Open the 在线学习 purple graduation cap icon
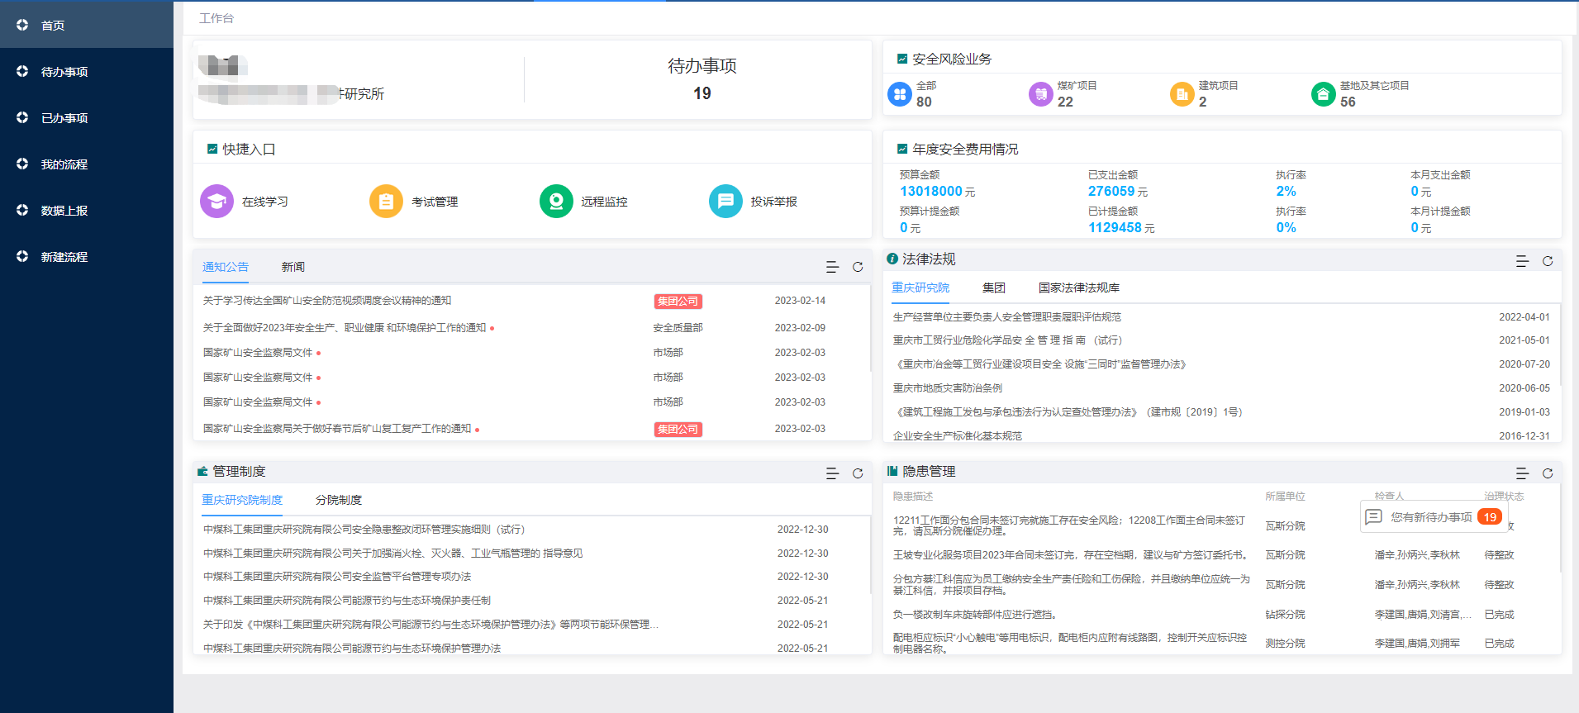The image size is (1579, 713). click(x=216, y=201)
